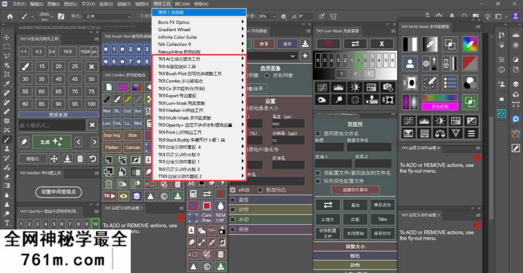523x273 pixels.
Task: Click the curves icon in Lum-Mask panel
Action: (x=323, y=87)
